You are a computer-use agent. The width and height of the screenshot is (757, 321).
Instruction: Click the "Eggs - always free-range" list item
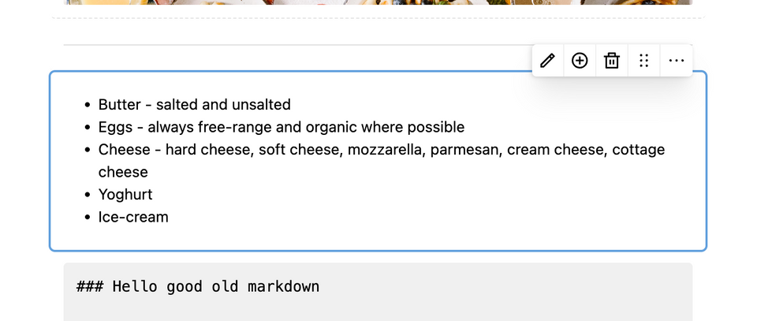coord(282,127)
